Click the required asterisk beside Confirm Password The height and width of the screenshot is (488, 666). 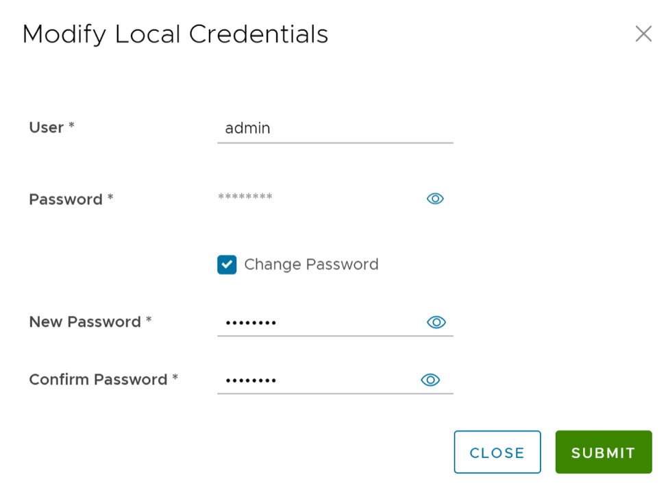175,378
